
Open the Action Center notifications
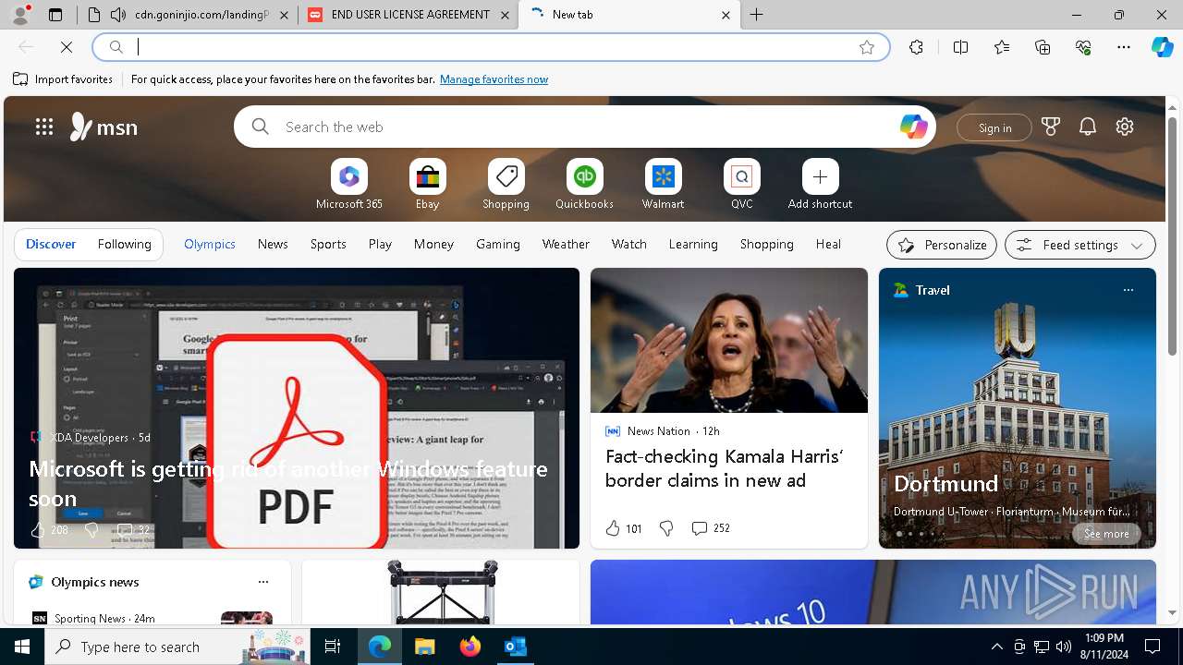[x=1153, y=647]
